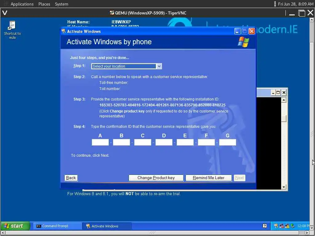Focus confirmation ID field E
The width and height of the screenshot is (315, 236).
pos(185,142)
